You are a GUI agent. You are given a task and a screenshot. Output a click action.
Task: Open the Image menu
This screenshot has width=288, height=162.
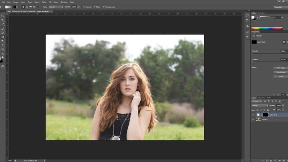(x=15, y=2)
